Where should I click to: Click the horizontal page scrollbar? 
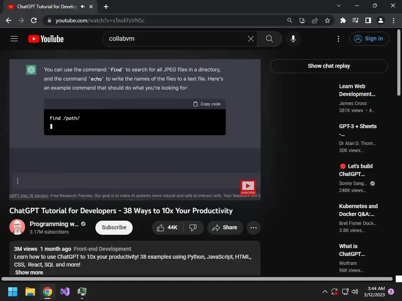point(197,279)
